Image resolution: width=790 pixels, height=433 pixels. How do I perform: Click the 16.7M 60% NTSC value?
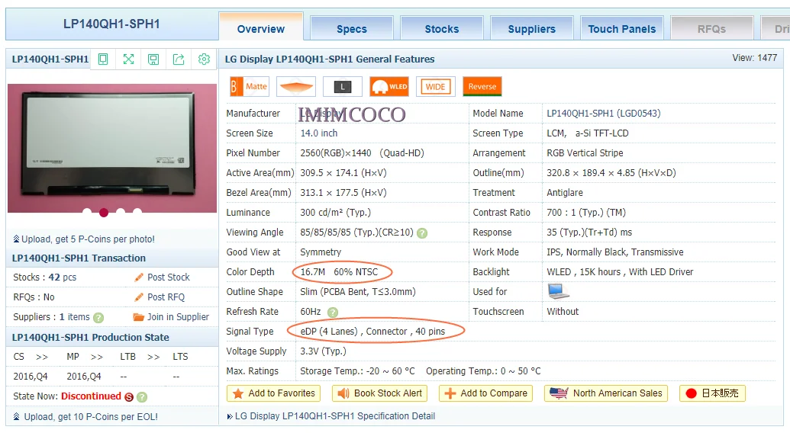[339, 272]
